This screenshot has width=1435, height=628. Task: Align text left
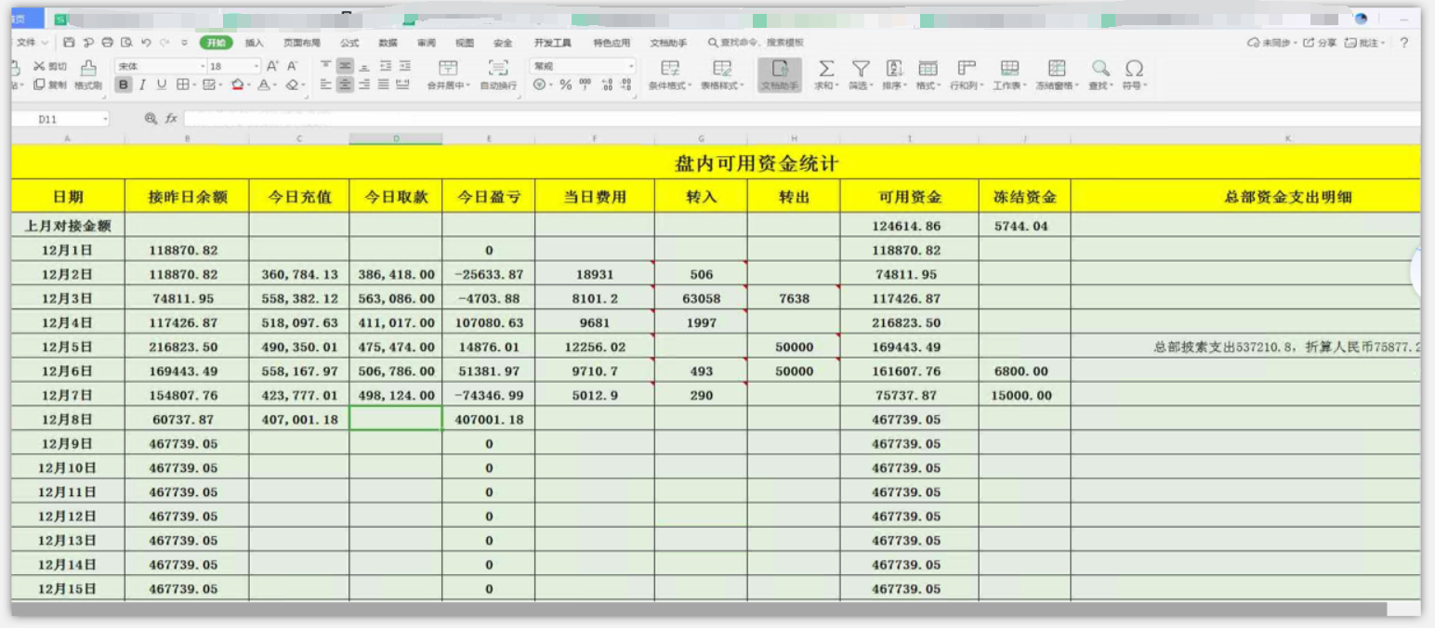tap(325, 85)
